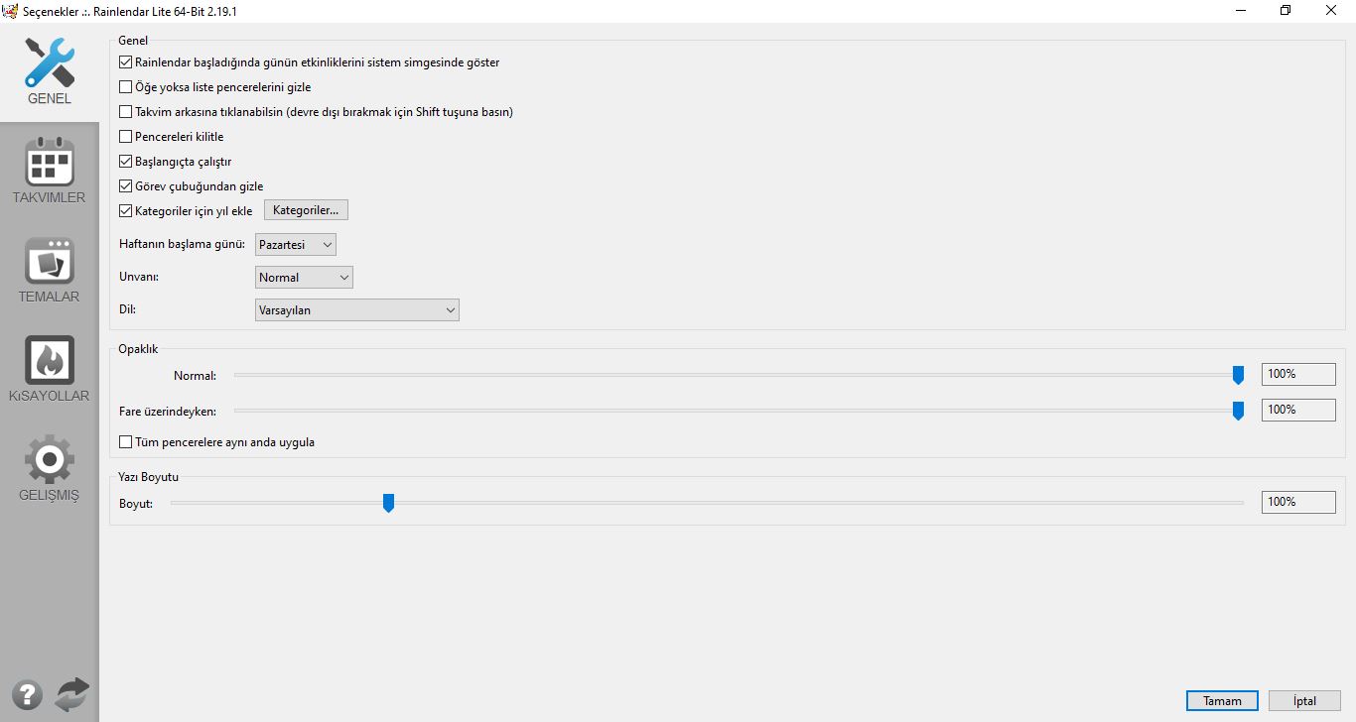1356x722 pixels.
Task: Click the 'Fare üzerindeyken:' label
Action: click(x=168, y=411)
